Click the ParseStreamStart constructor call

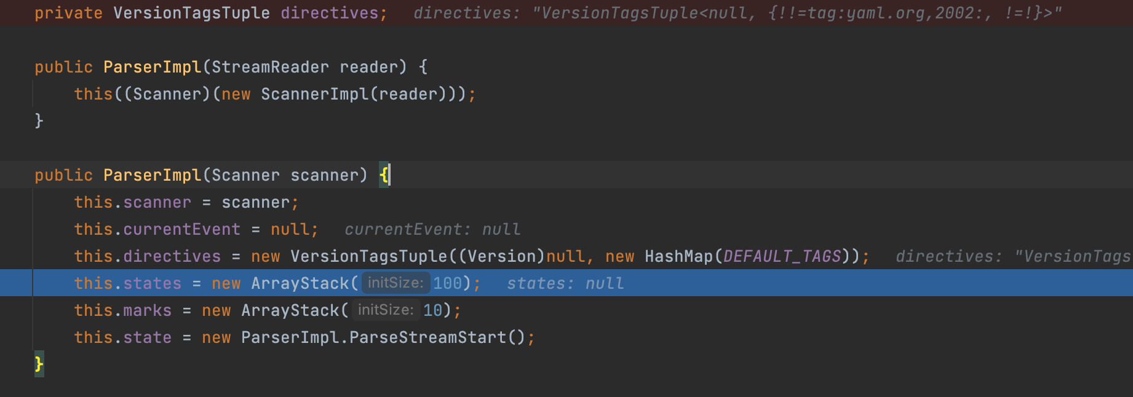[x=427, y=337]
